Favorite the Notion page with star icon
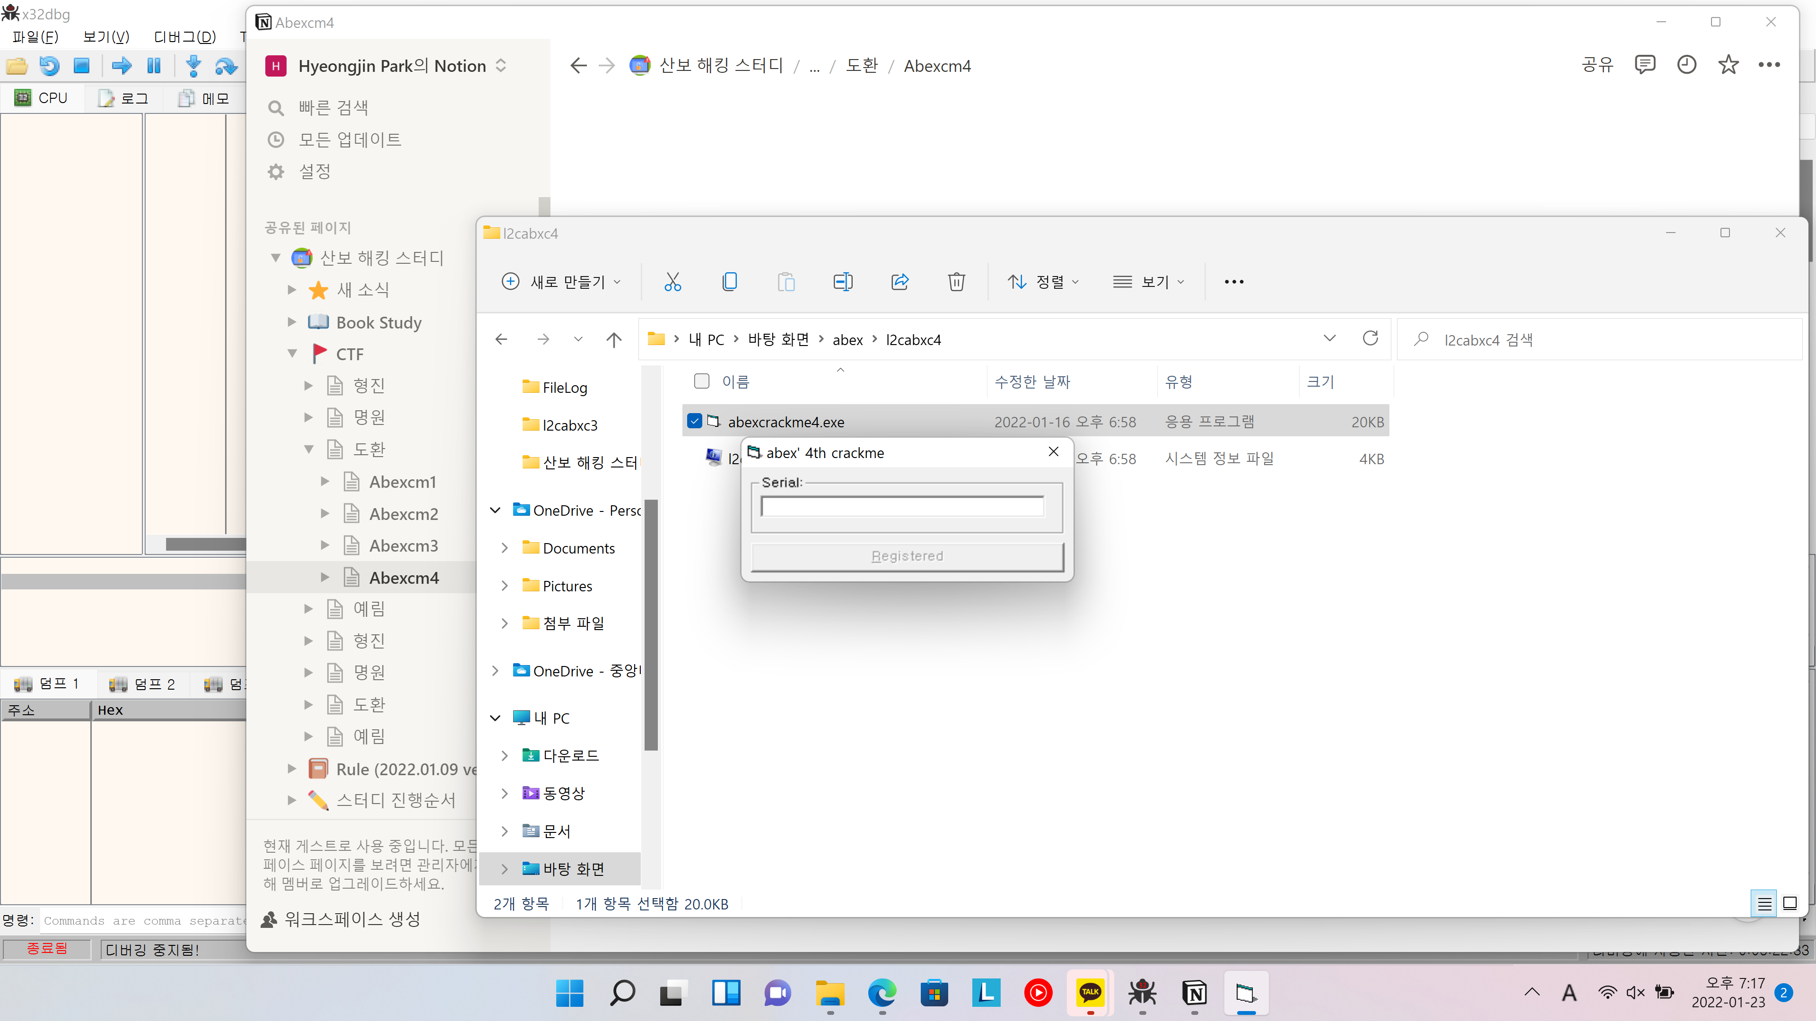The height and width of the screenshot is (1021, 1816). tap(1728, 65)
